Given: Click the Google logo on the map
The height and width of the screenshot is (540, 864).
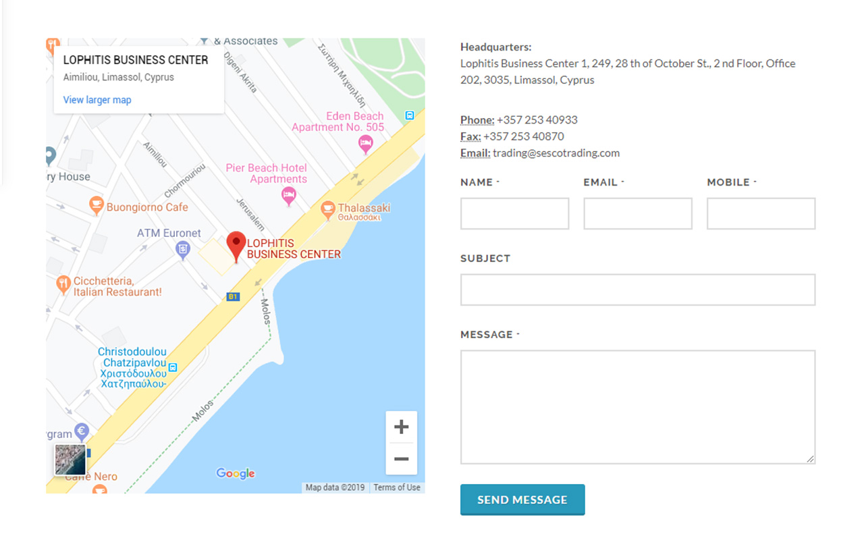Looking at the screenshot, I should 236,474.
